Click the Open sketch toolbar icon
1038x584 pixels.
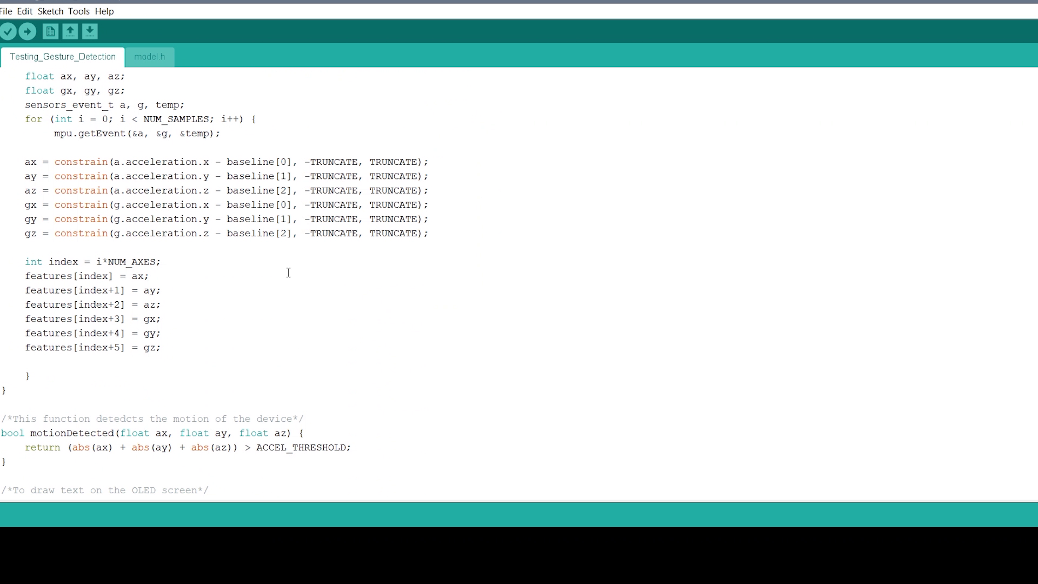70,31
